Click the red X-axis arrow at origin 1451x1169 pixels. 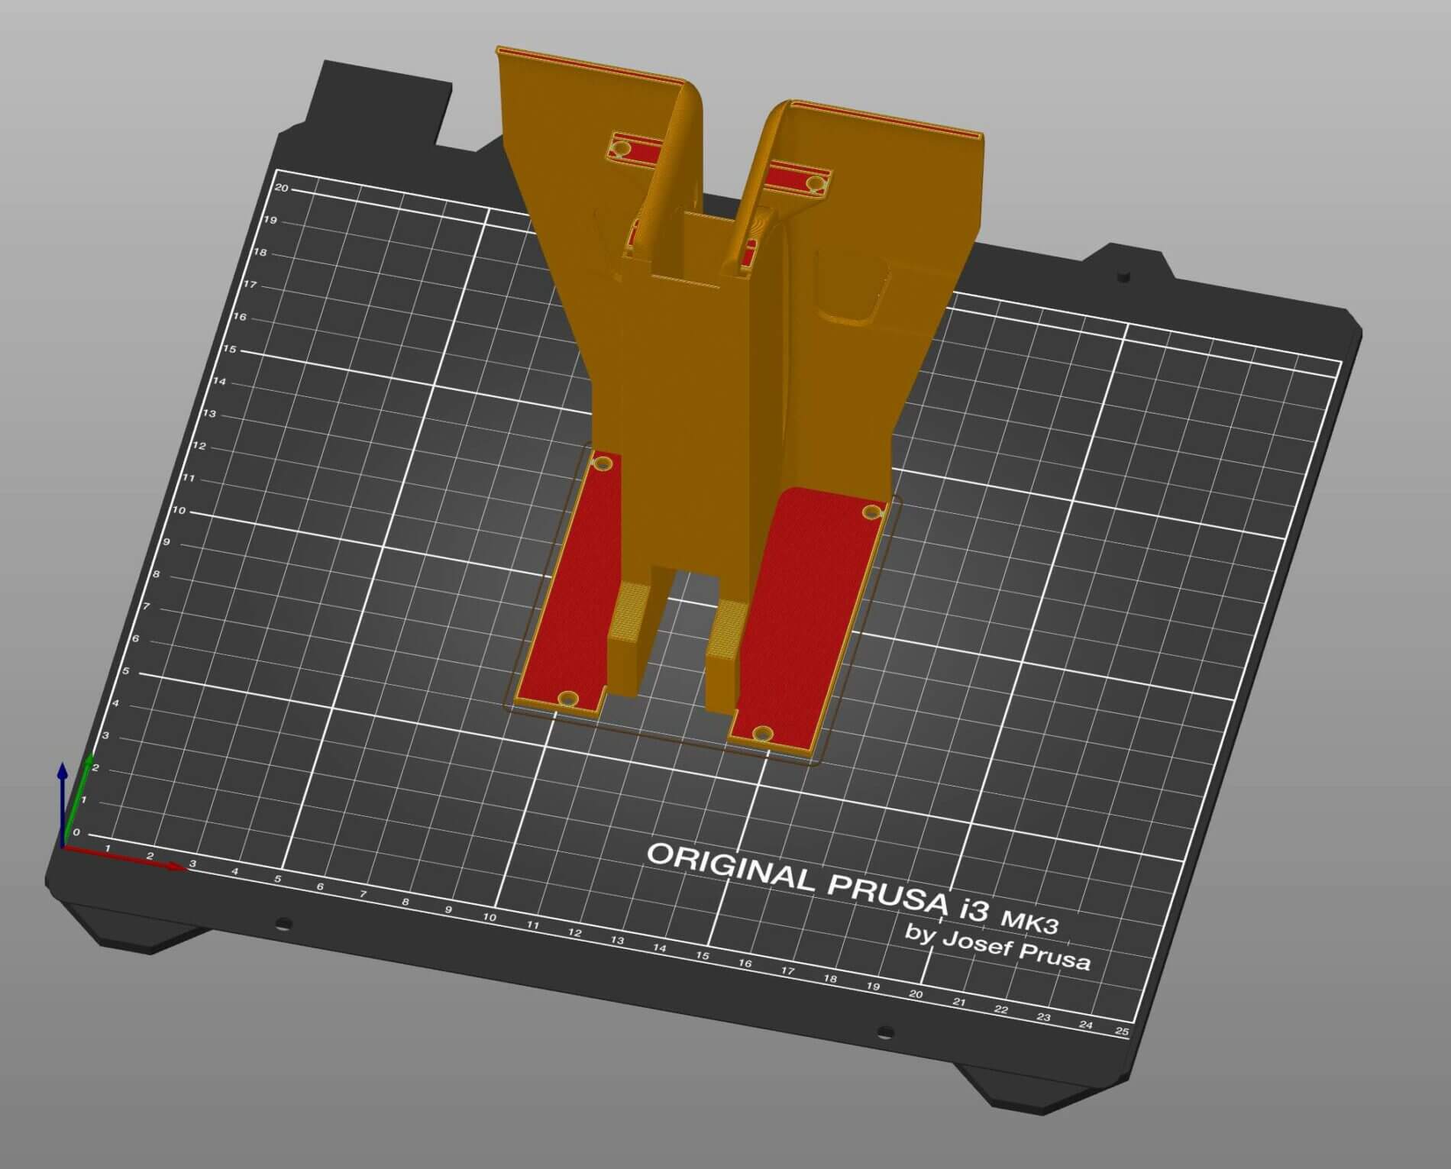[130, 858]
